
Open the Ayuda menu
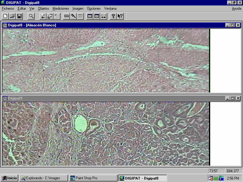237,8
